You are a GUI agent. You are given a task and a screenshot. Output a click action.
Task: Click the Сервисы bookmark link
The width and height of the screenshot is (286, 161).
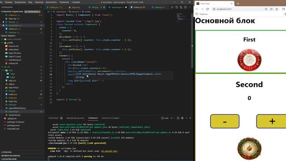click(203, 14)
